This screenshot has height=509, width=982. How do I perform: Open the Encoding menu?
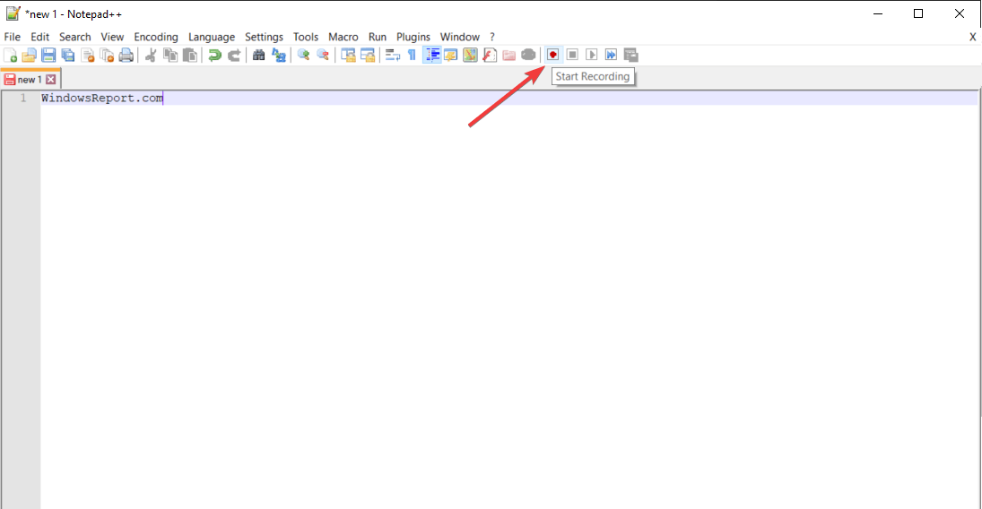pyautogui.click(x=156, y=37)
